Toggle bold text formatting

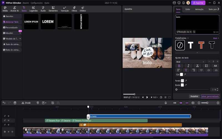coord(179,66)
